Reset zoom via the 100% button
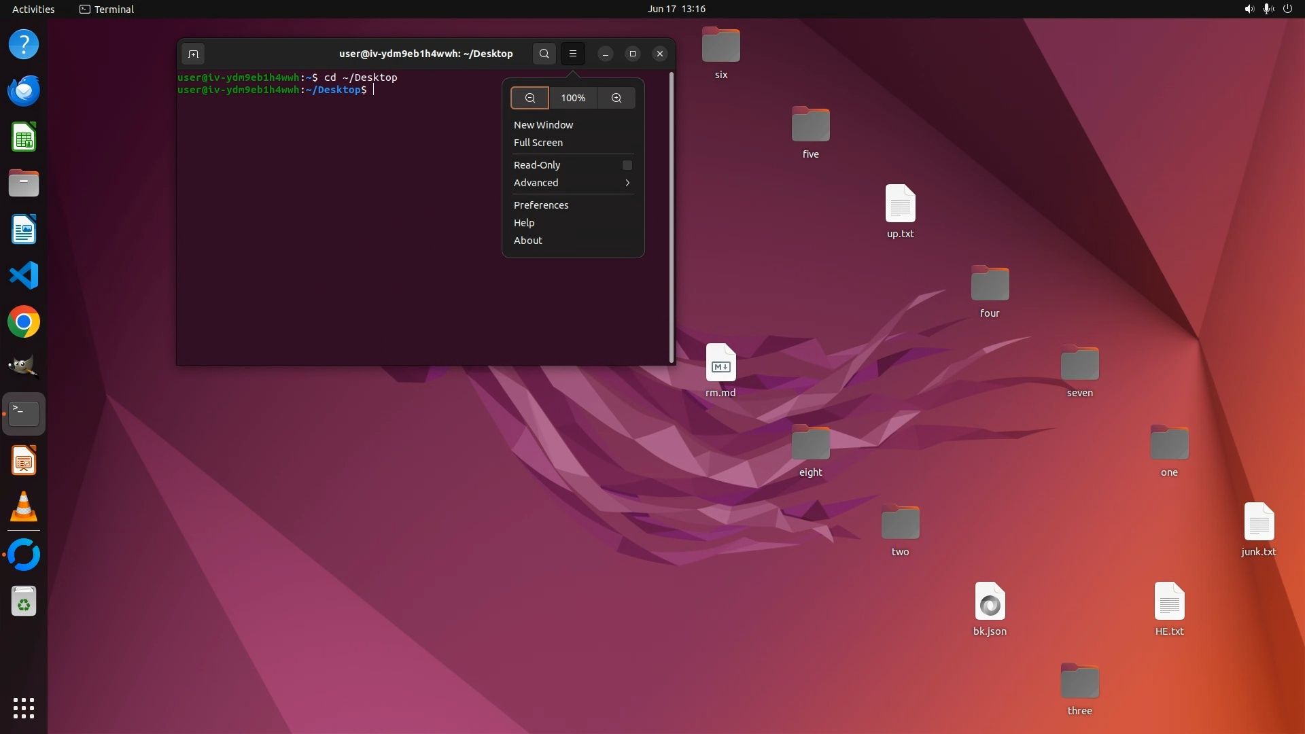Image resolution: width=1305 pixels, height=734 pixels. (572, 98)
